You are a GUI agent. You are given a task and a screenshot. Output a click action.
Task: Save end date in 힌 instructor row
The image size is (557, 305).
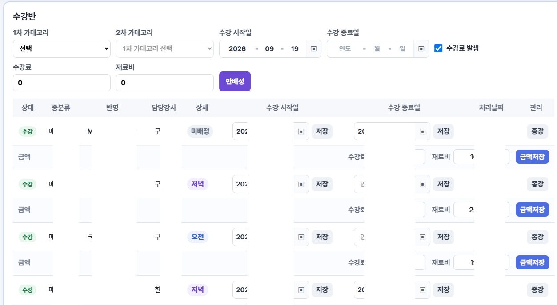443,290
